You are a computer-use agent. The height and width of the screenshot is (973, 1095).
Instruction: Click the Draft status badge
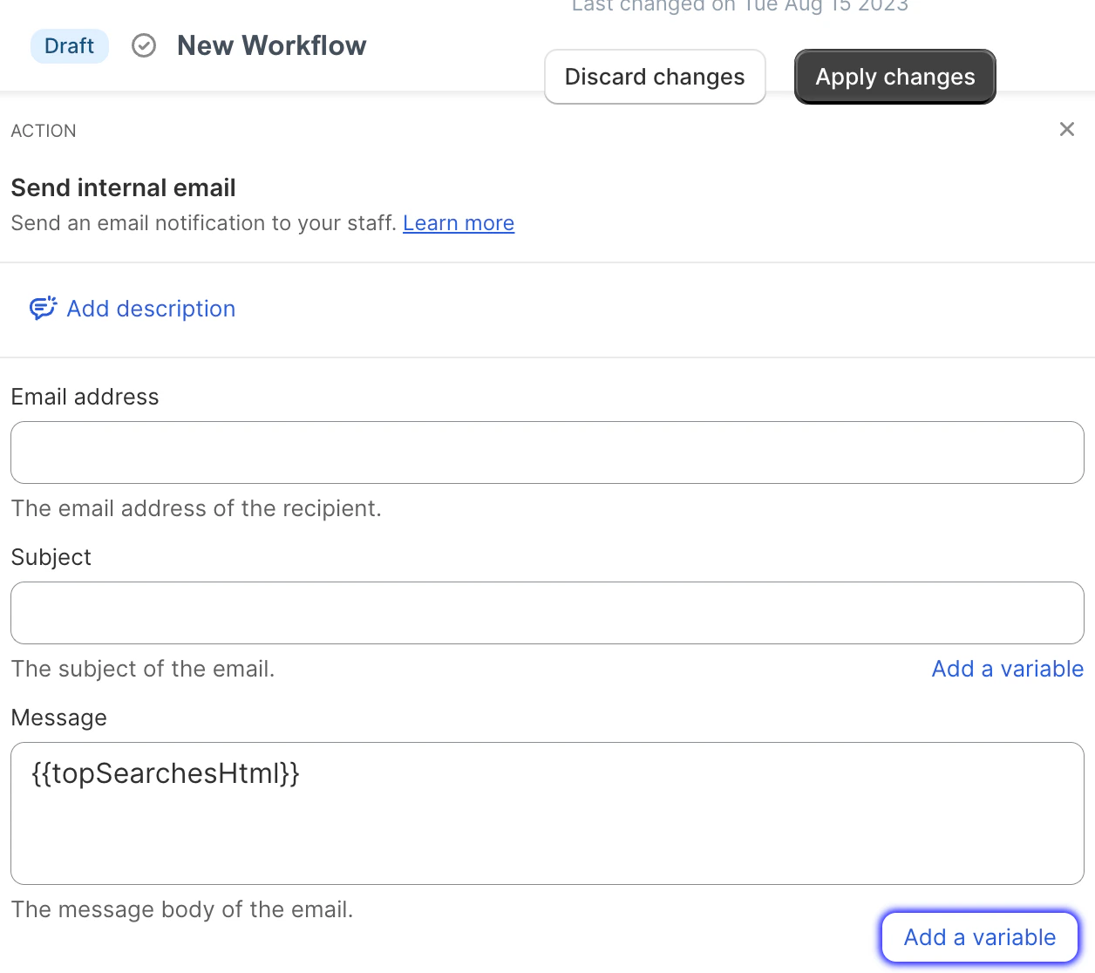pos(69,45)
